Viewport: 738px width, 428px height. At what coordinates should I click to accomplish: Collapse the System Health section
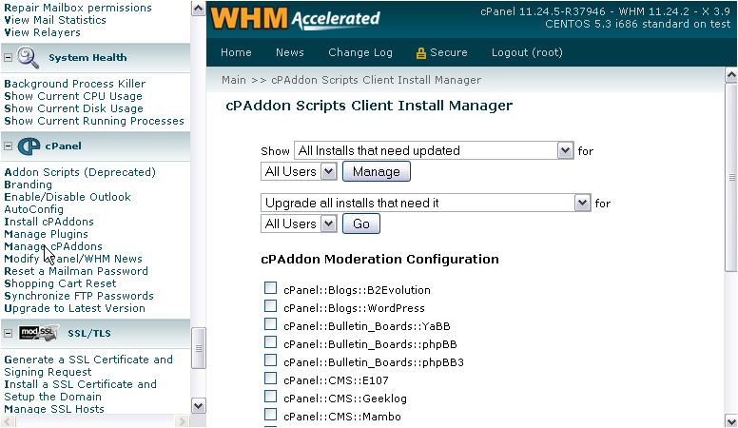[x=8, y=57]
